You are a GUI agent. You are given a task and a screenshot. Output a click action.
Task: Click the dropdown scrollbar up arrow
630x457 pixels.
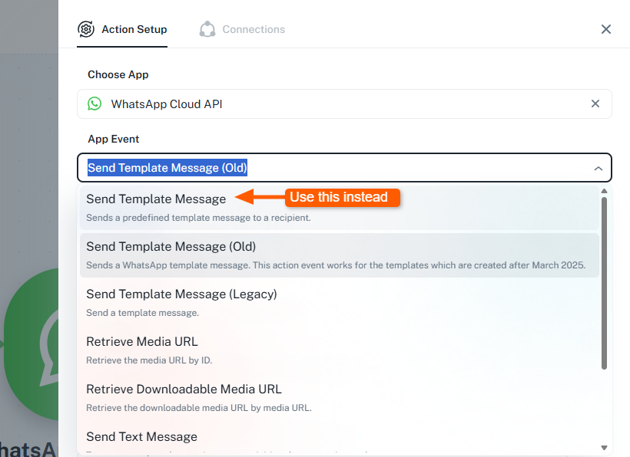pos(604,191)
